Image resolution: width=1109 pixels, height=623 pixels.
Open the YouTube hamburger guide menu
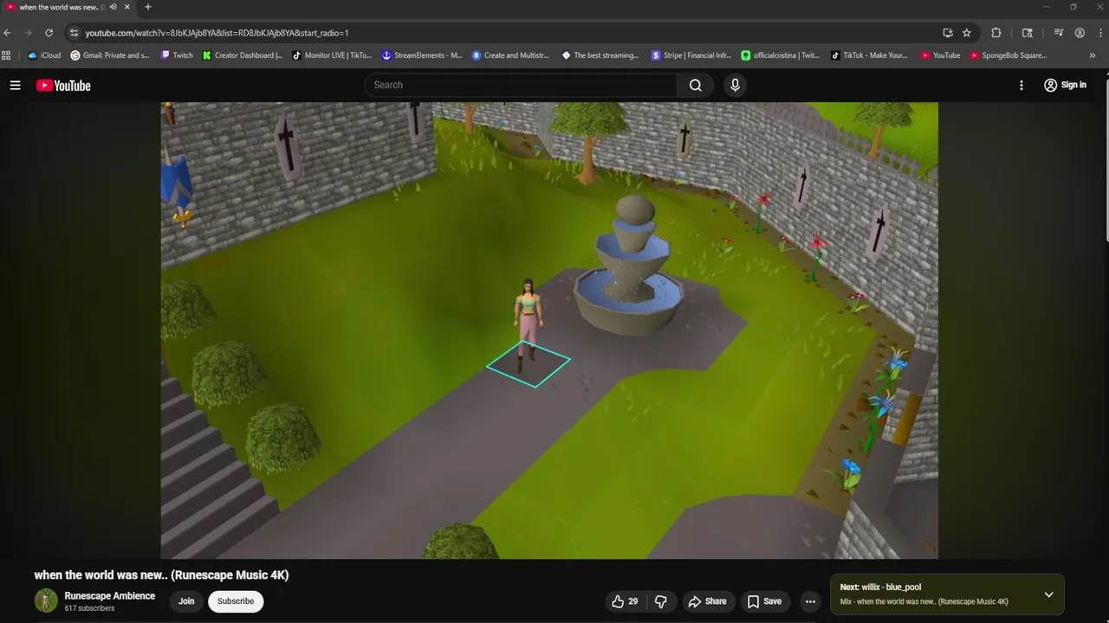pyautogui.click(x=15, y=85)
